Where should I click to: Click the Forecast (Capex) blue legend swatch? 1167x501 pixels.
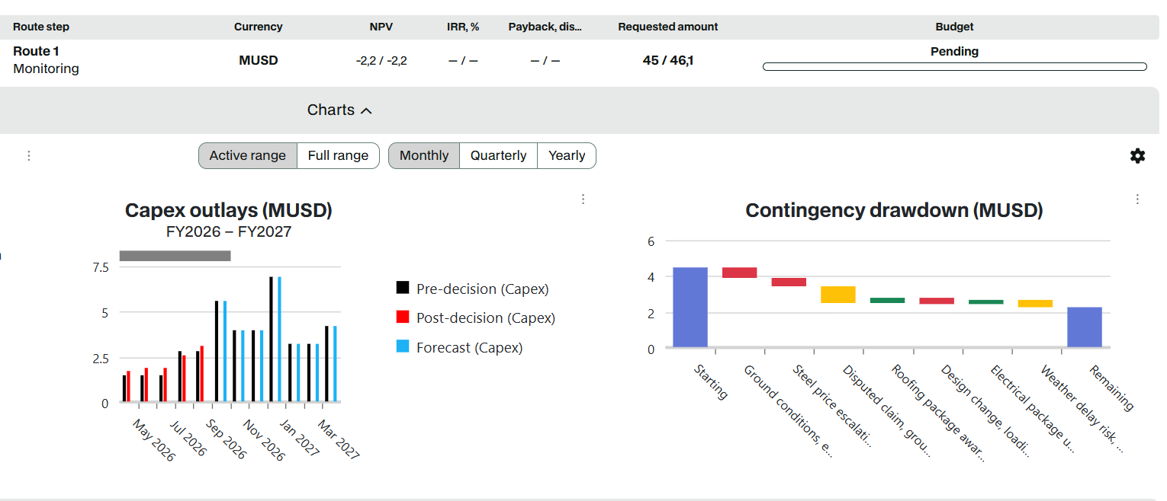click(x=403, y=347)
